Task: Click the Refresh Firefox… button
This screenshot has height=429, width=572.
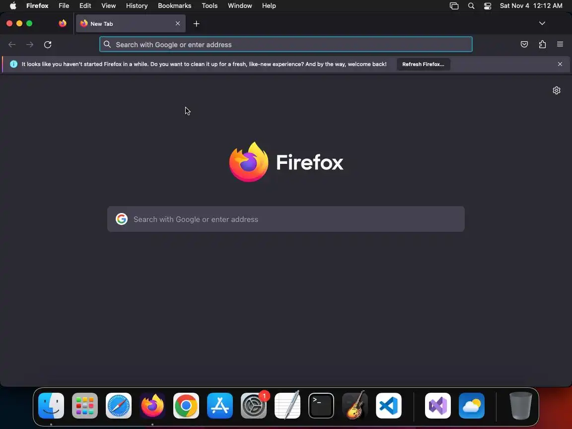Action: [x=423, y=64]
